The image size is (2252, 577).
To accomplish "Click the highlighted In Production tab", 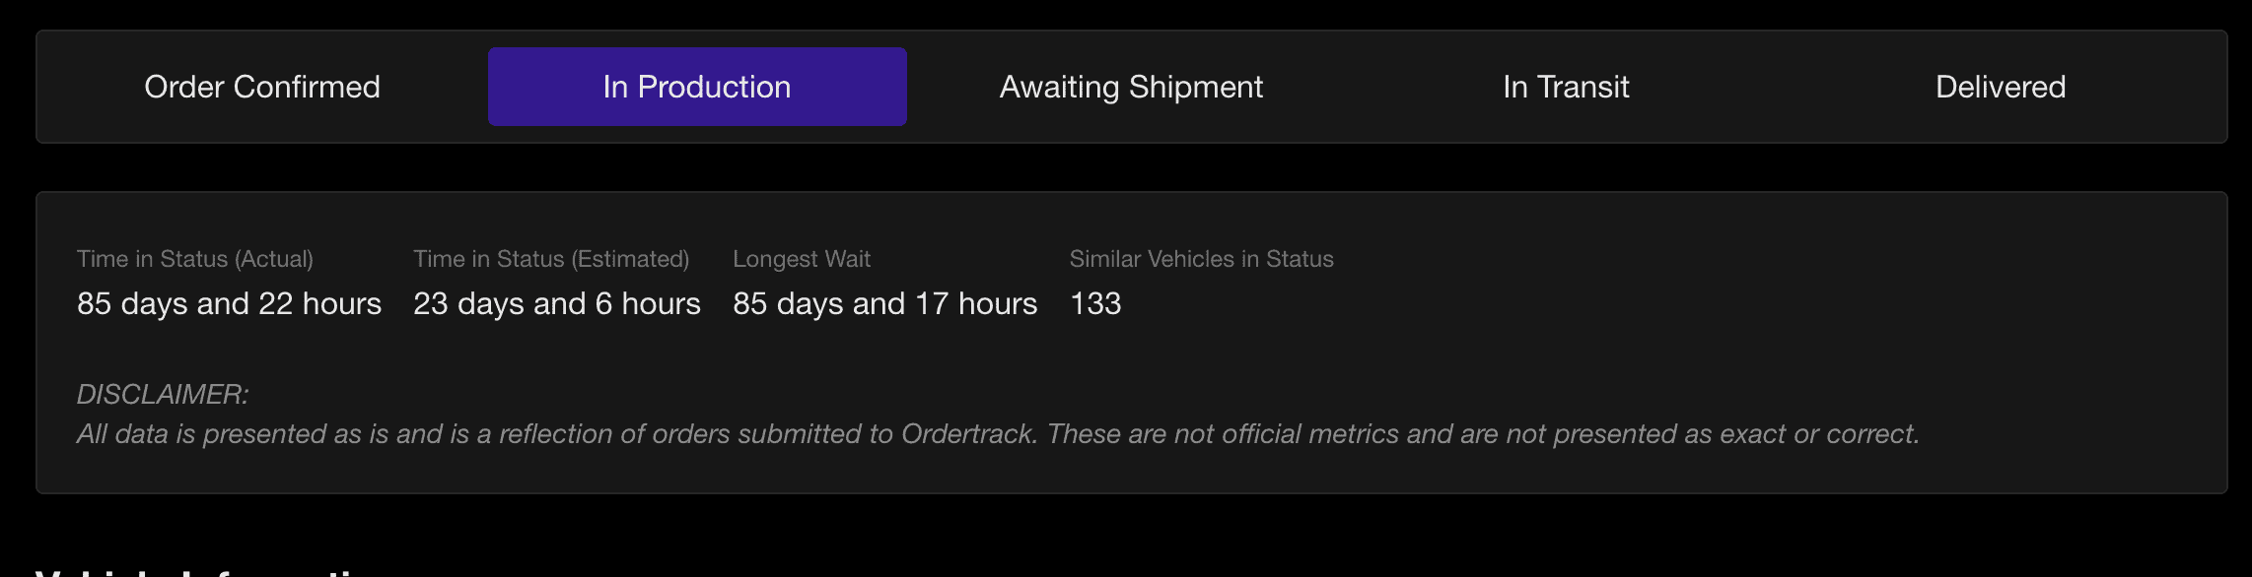I will (x=697, y=87).
